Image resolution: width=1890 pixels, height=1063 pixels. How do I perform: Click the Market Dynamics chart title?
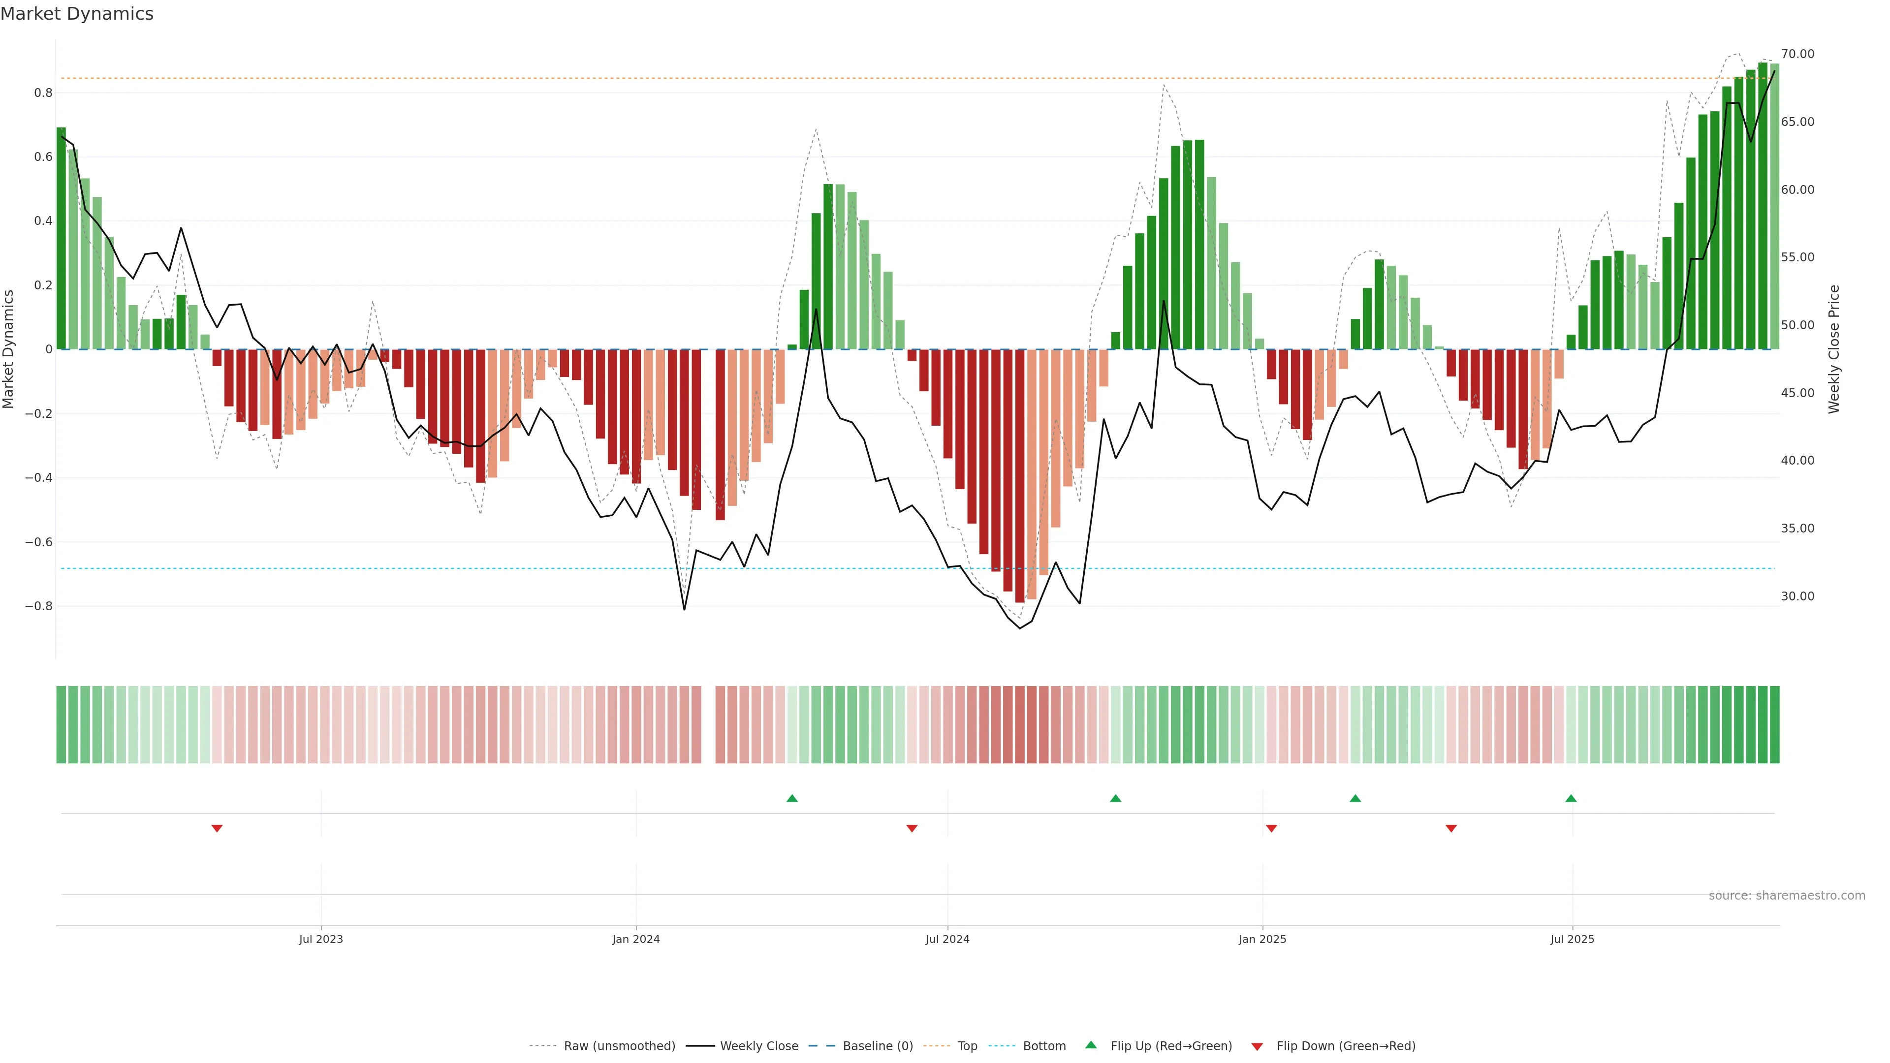[77, 14]
